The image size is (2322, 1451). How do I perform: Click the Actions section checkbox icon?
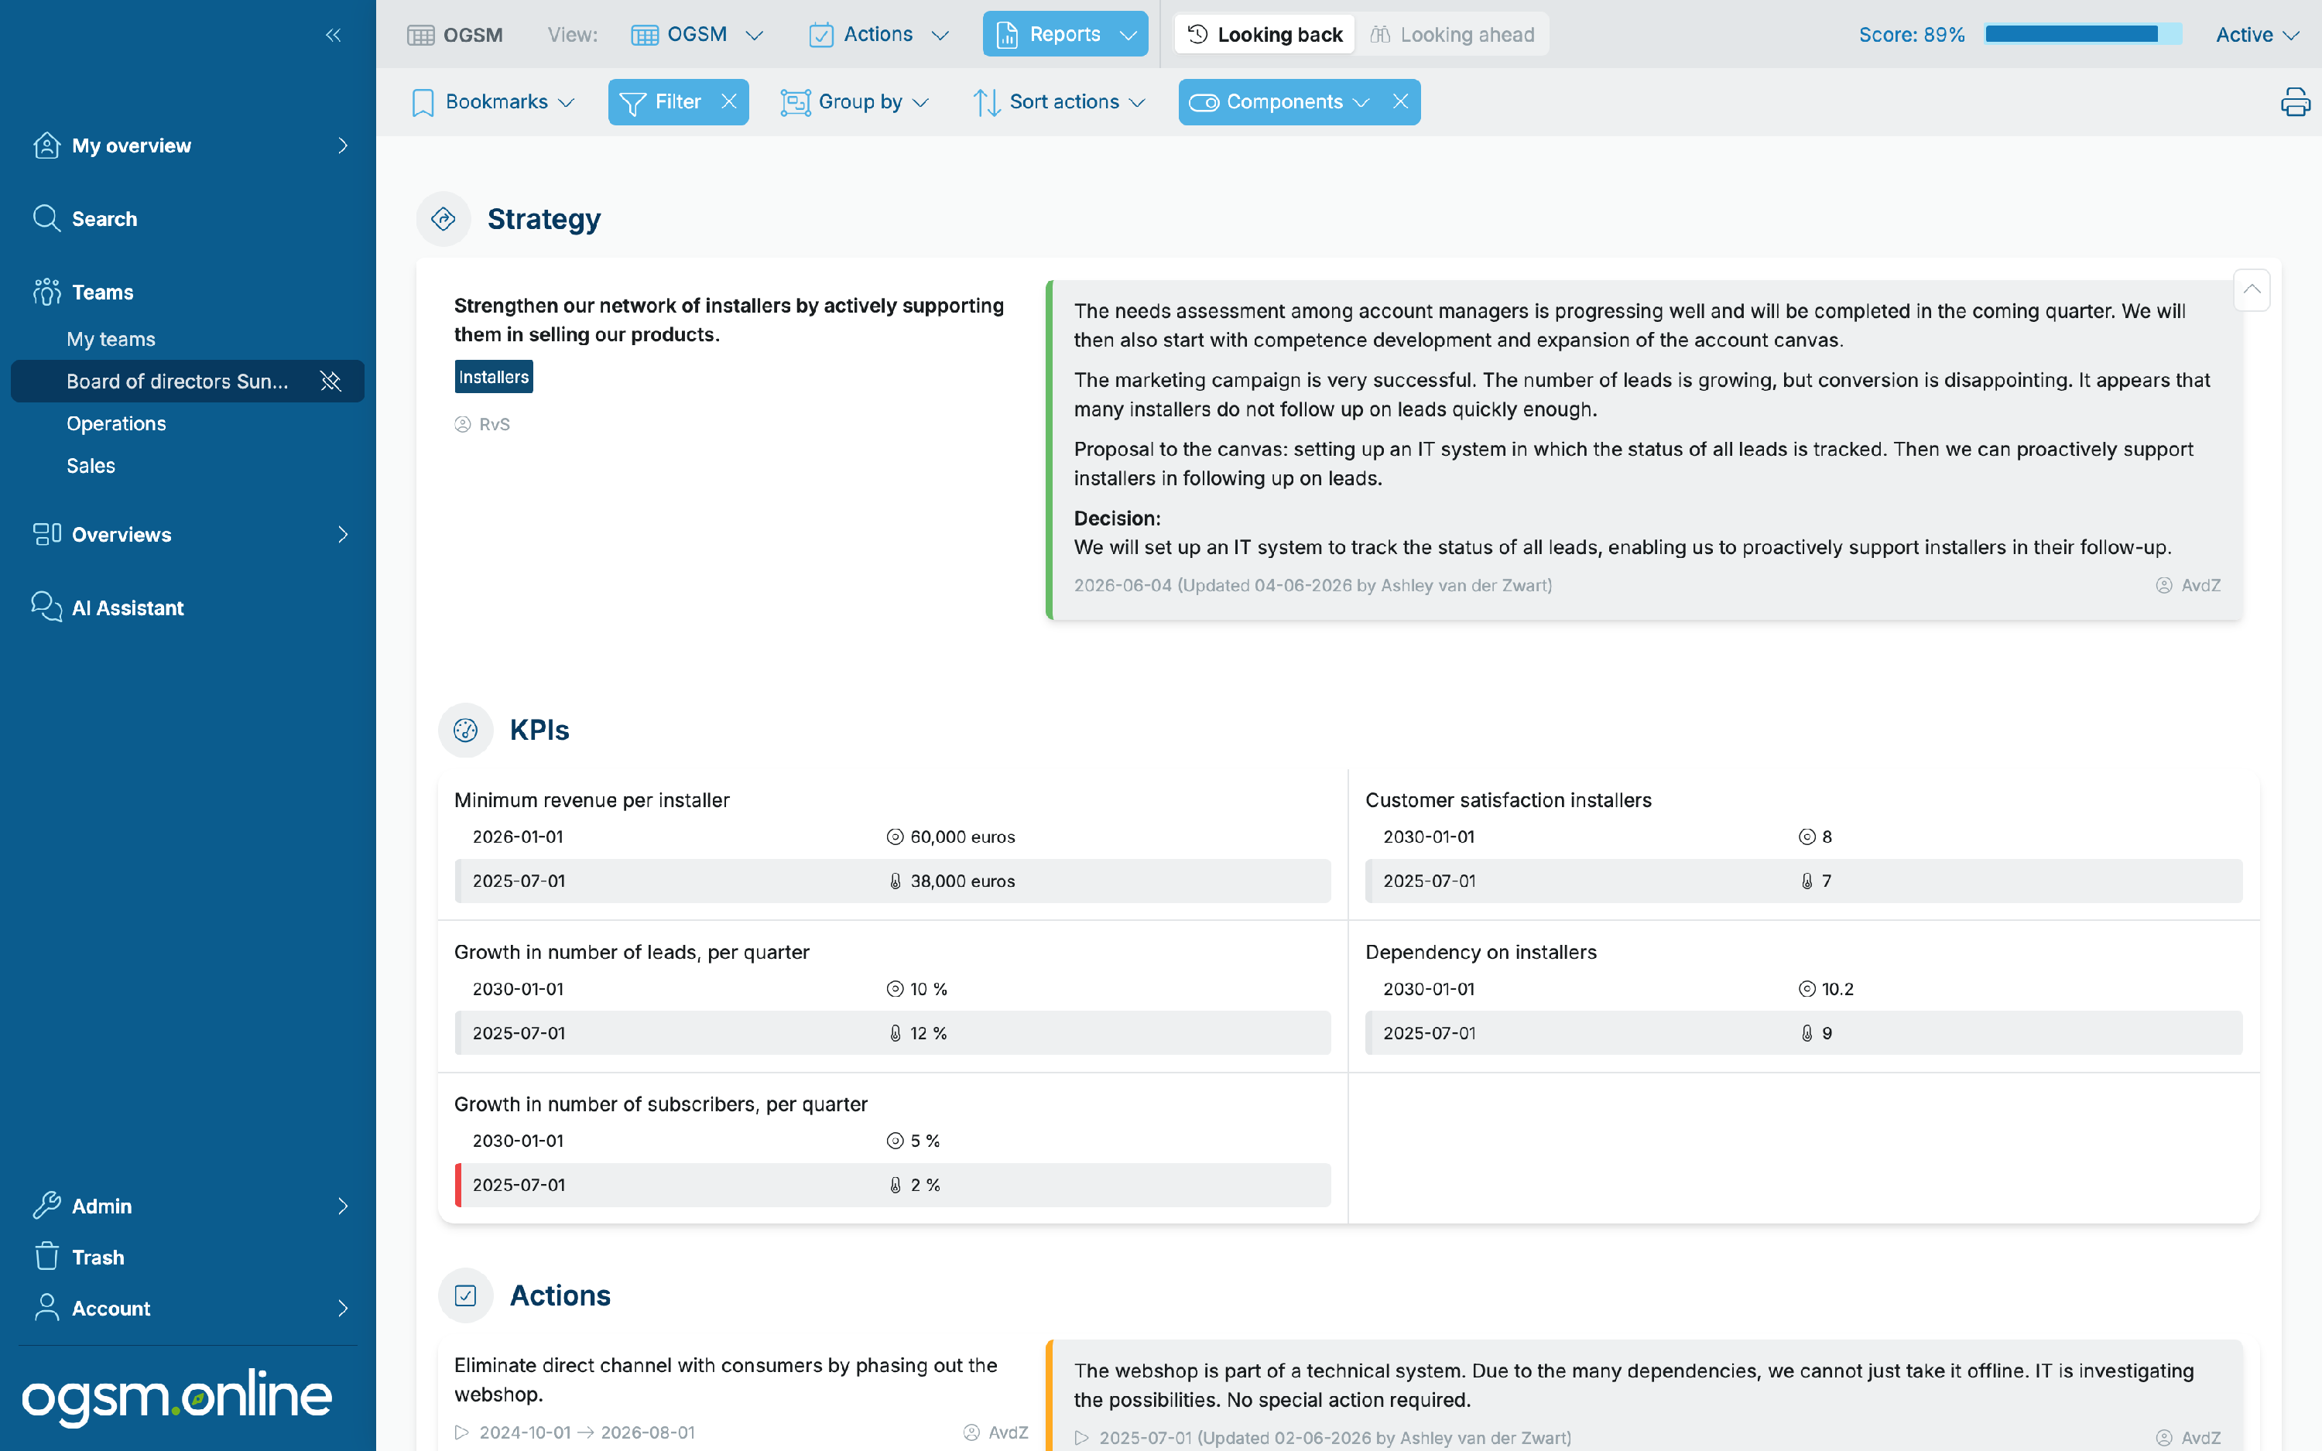465,1295
